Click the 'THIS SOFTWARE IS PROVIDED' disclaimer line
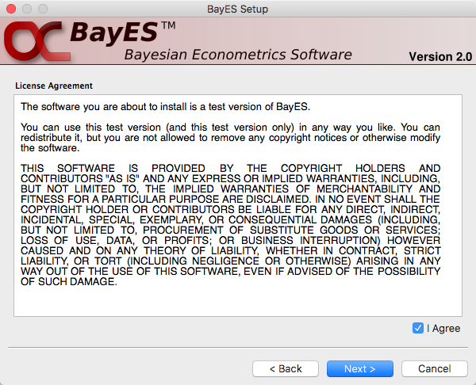476x385 pixels. coord(230,168)
